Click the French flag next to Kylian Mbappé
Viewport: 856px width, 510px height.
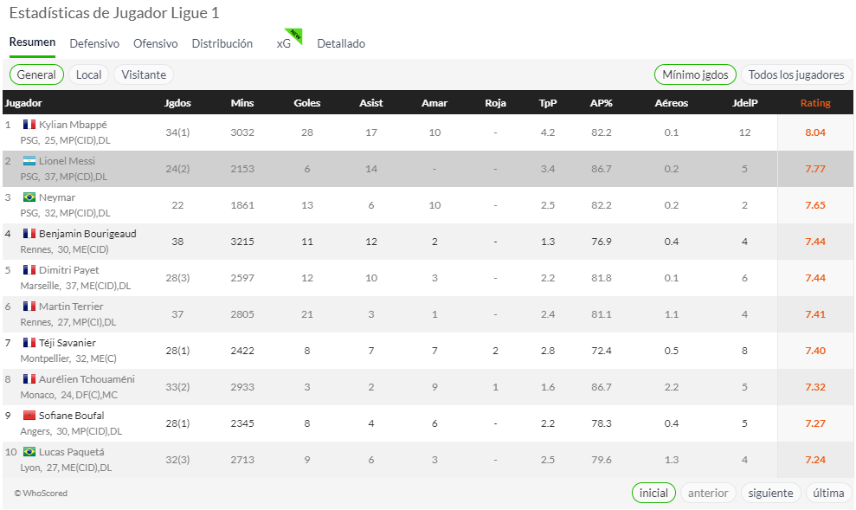click(29, 125)
